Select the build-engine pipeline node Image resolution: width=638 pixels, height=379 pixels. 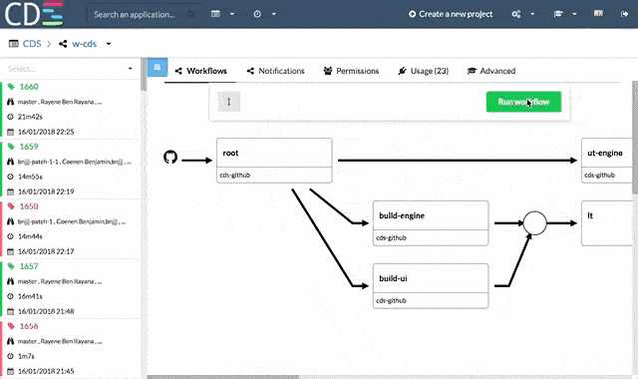pyautogui.click(x=431, y=223)
